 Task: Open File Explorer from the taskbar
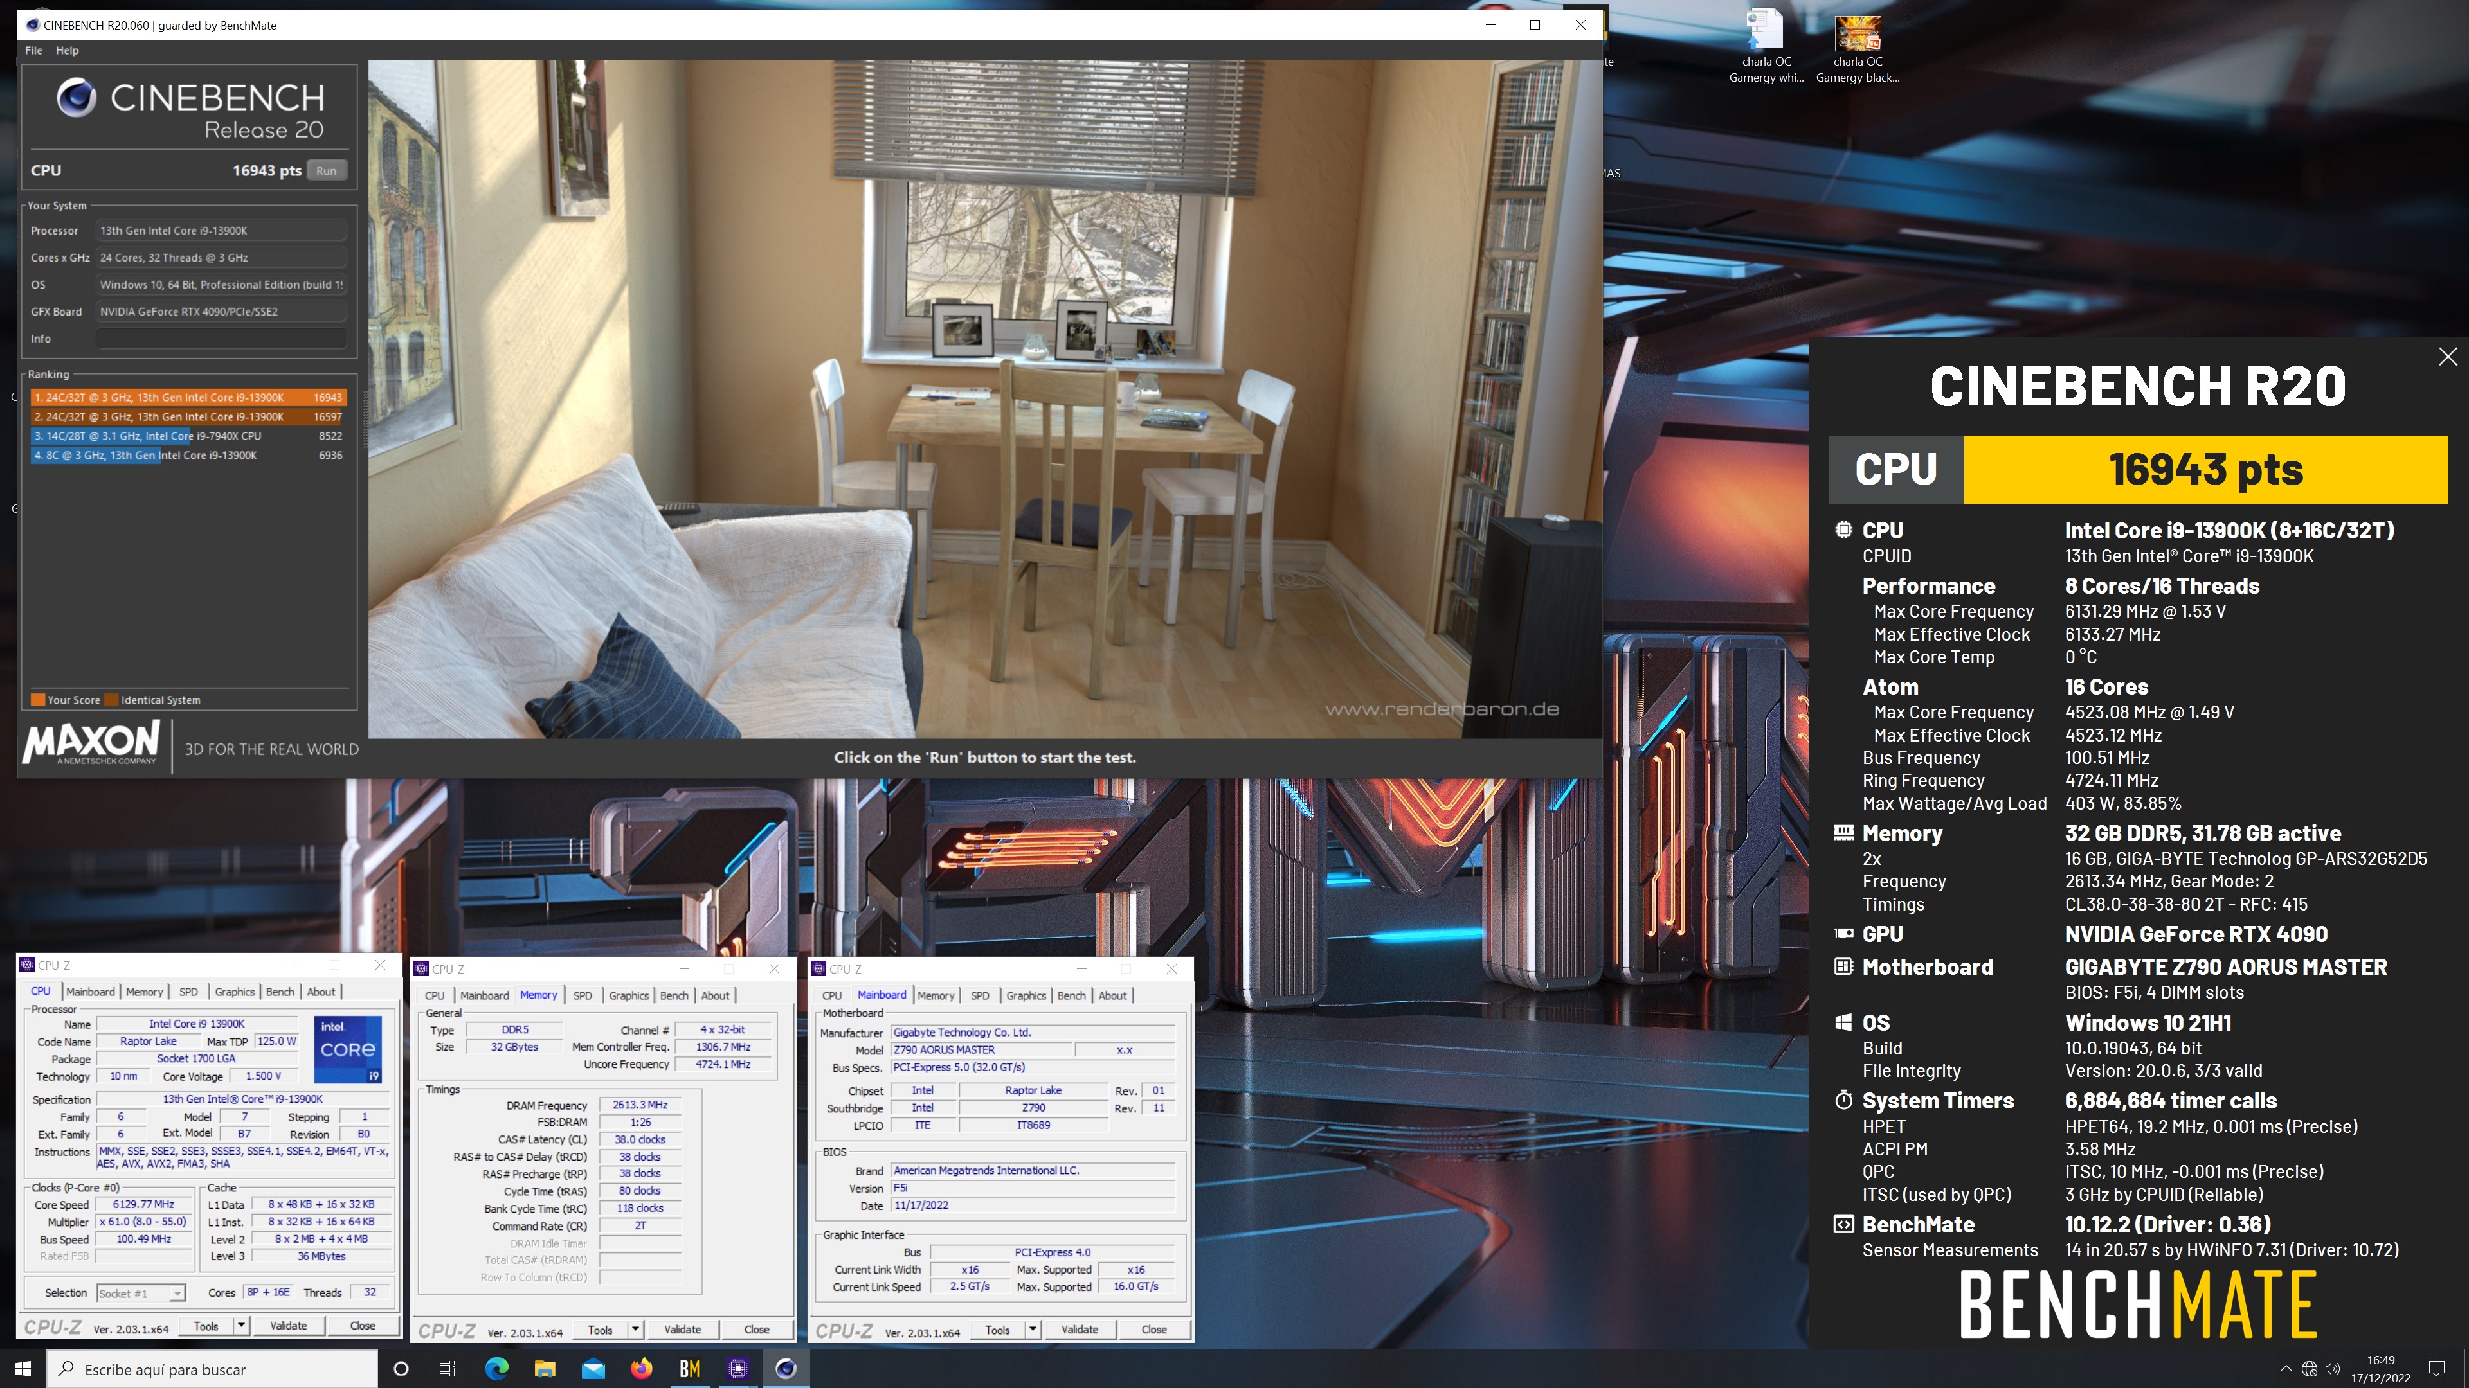545,1369
